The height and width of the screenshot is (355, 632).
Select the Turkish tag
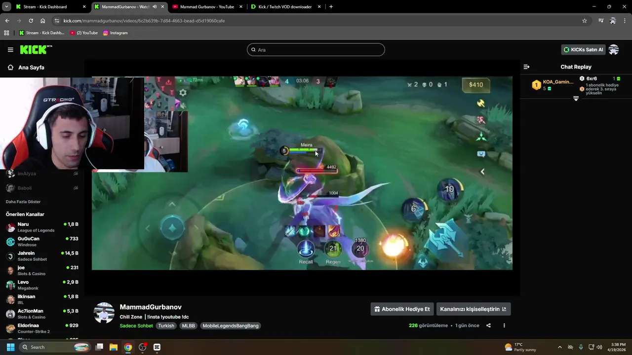click(166, 326)
